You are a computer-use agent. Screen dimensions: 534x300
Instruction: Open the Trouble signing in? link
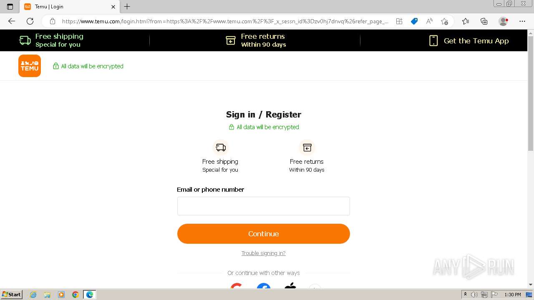[264, 253]
